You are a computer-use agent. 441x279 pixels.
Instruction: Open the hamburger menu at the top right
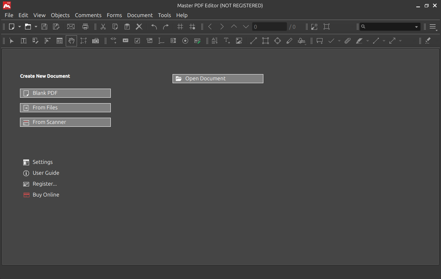coord(433,27)
